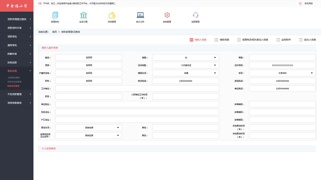
Task: Open the 贷后管理 wallet icon
Action: click(112, 15)
